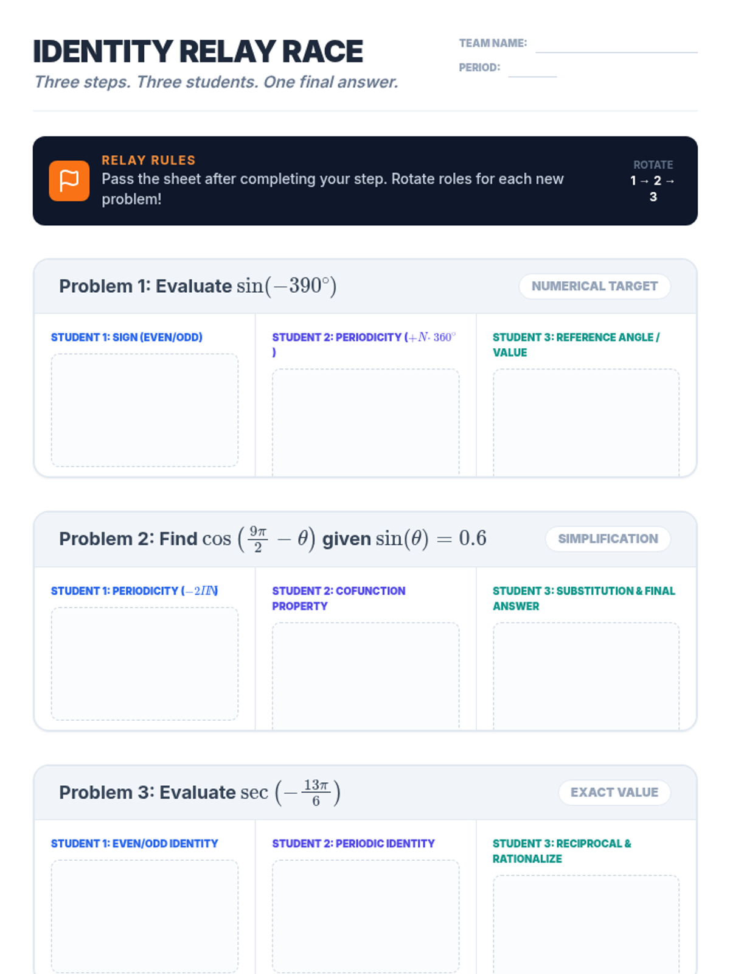Click the Problem 1 sin(−390°) heading

(x=198, y=286)
